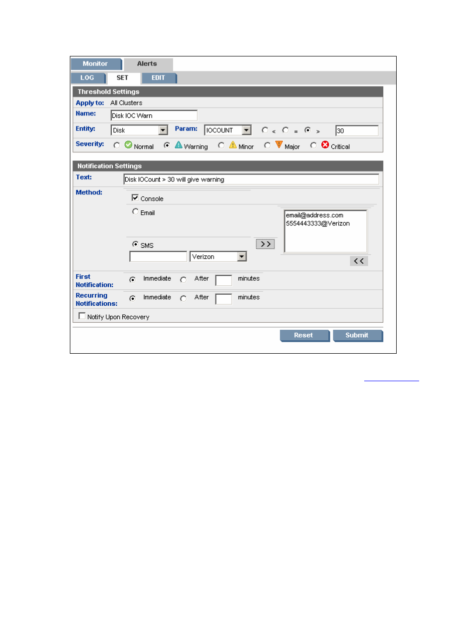Click Recurring Notifications minutes field

(224, 299)
